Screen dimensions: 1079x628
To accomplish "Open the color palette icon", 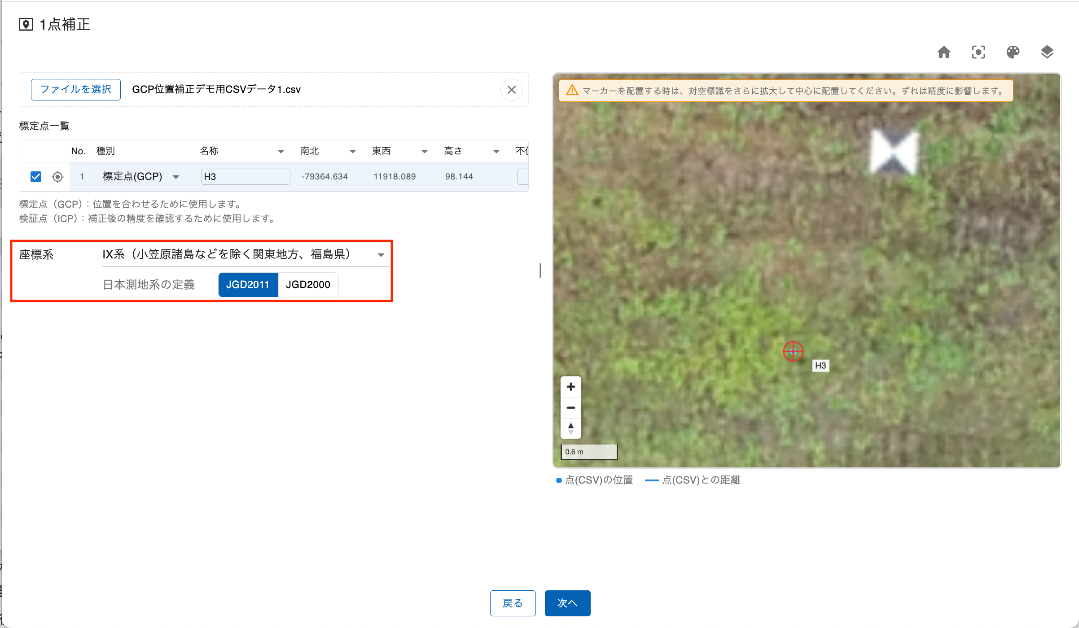I will 1013,52.
